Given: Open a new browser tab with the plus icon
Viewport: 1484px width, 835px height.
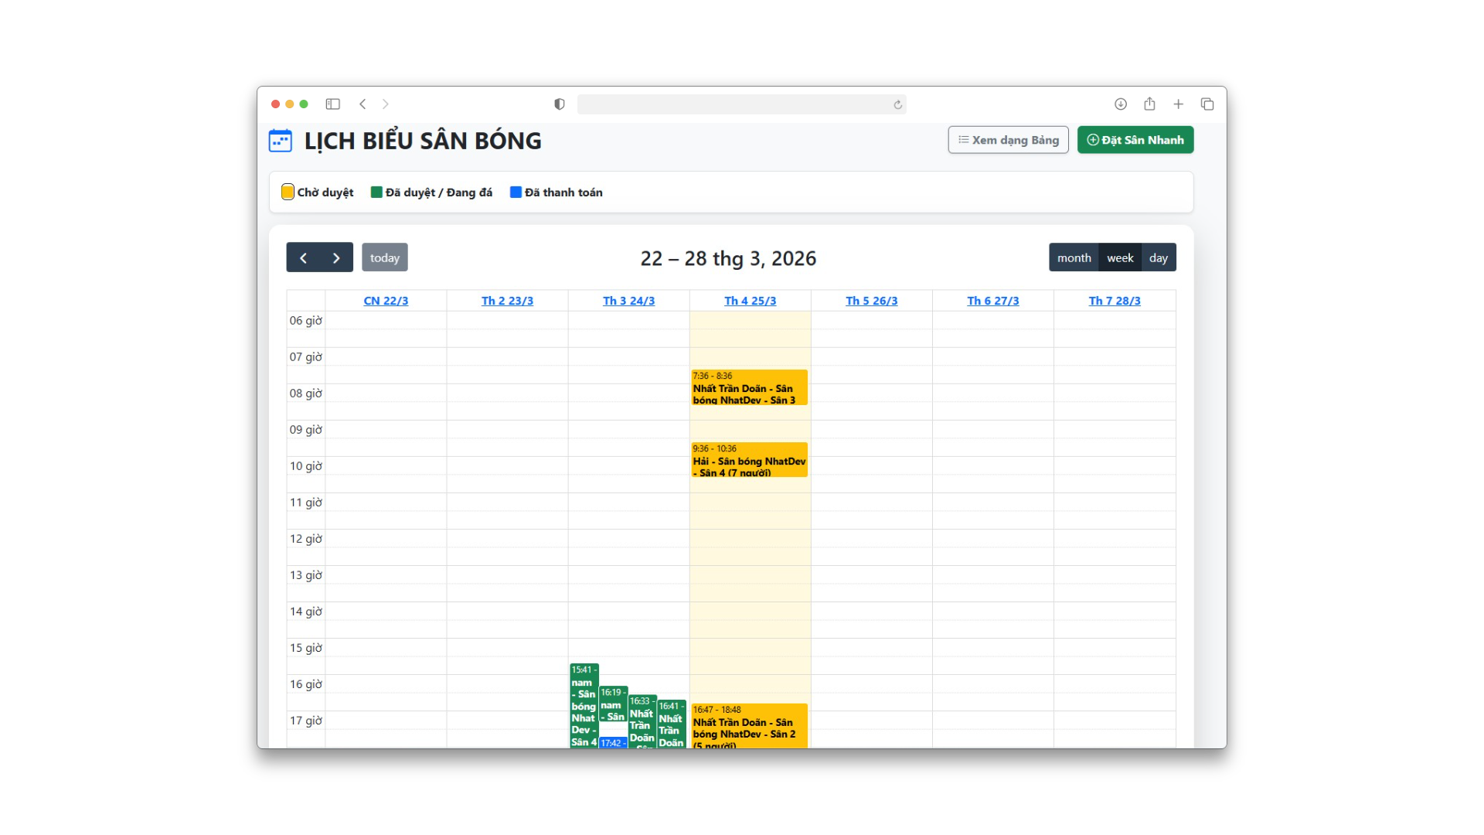Looking at the screenshot, I should tap(1178, 104).
